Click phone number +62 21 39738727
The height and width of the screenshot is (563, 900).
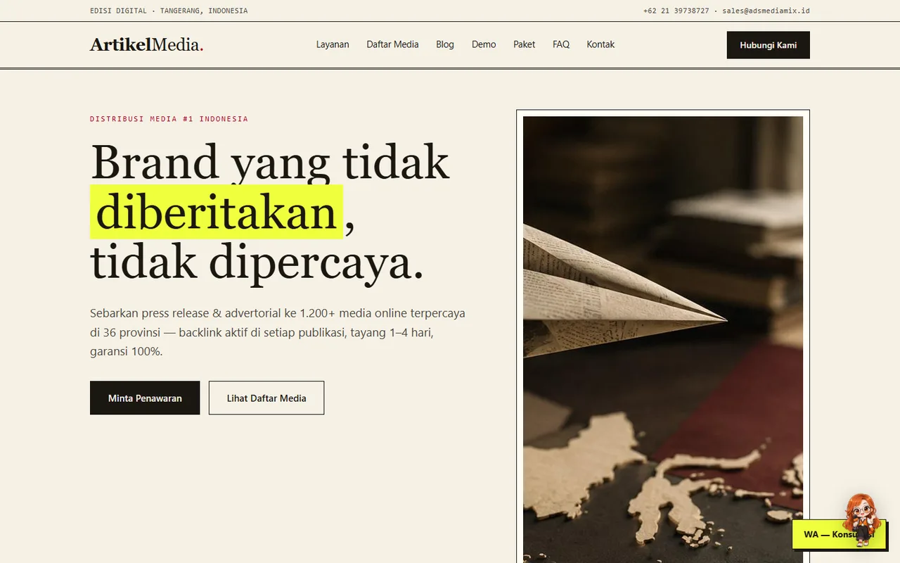point(676,11)
